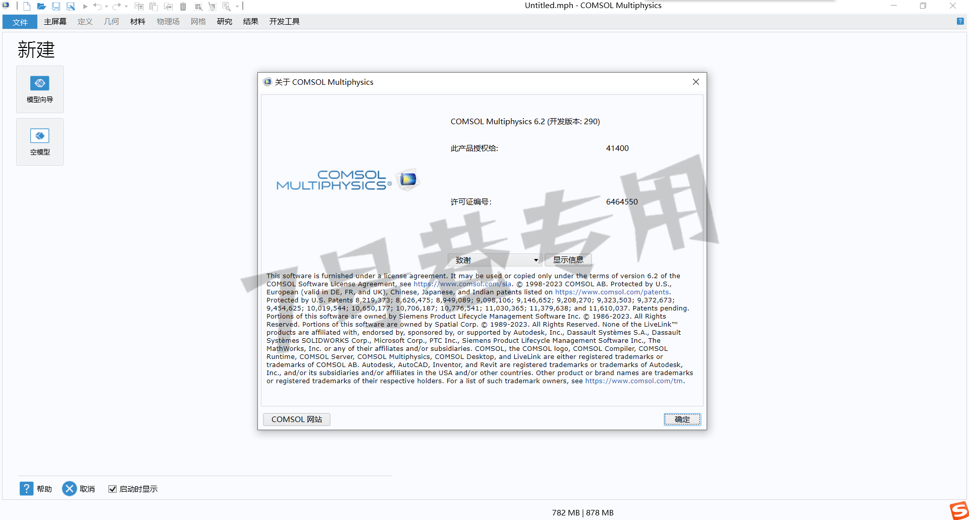Click the Save As toolbar icon

pyautogui.click(x=71, y=7)
